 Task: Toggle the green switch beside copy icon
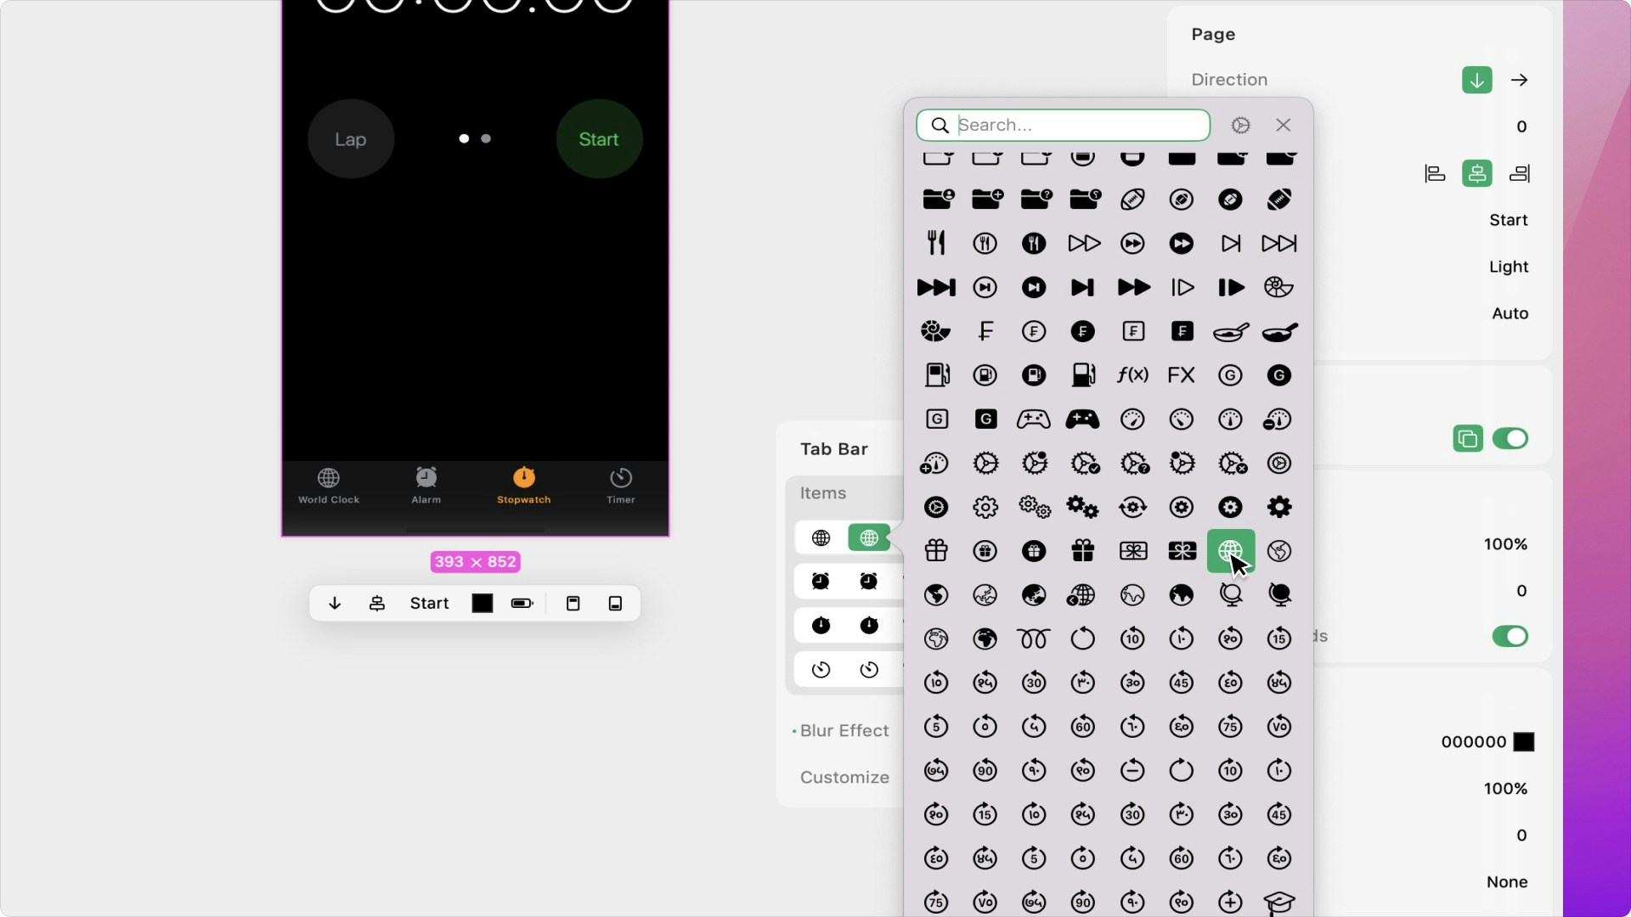click(x=1510, y=439)
